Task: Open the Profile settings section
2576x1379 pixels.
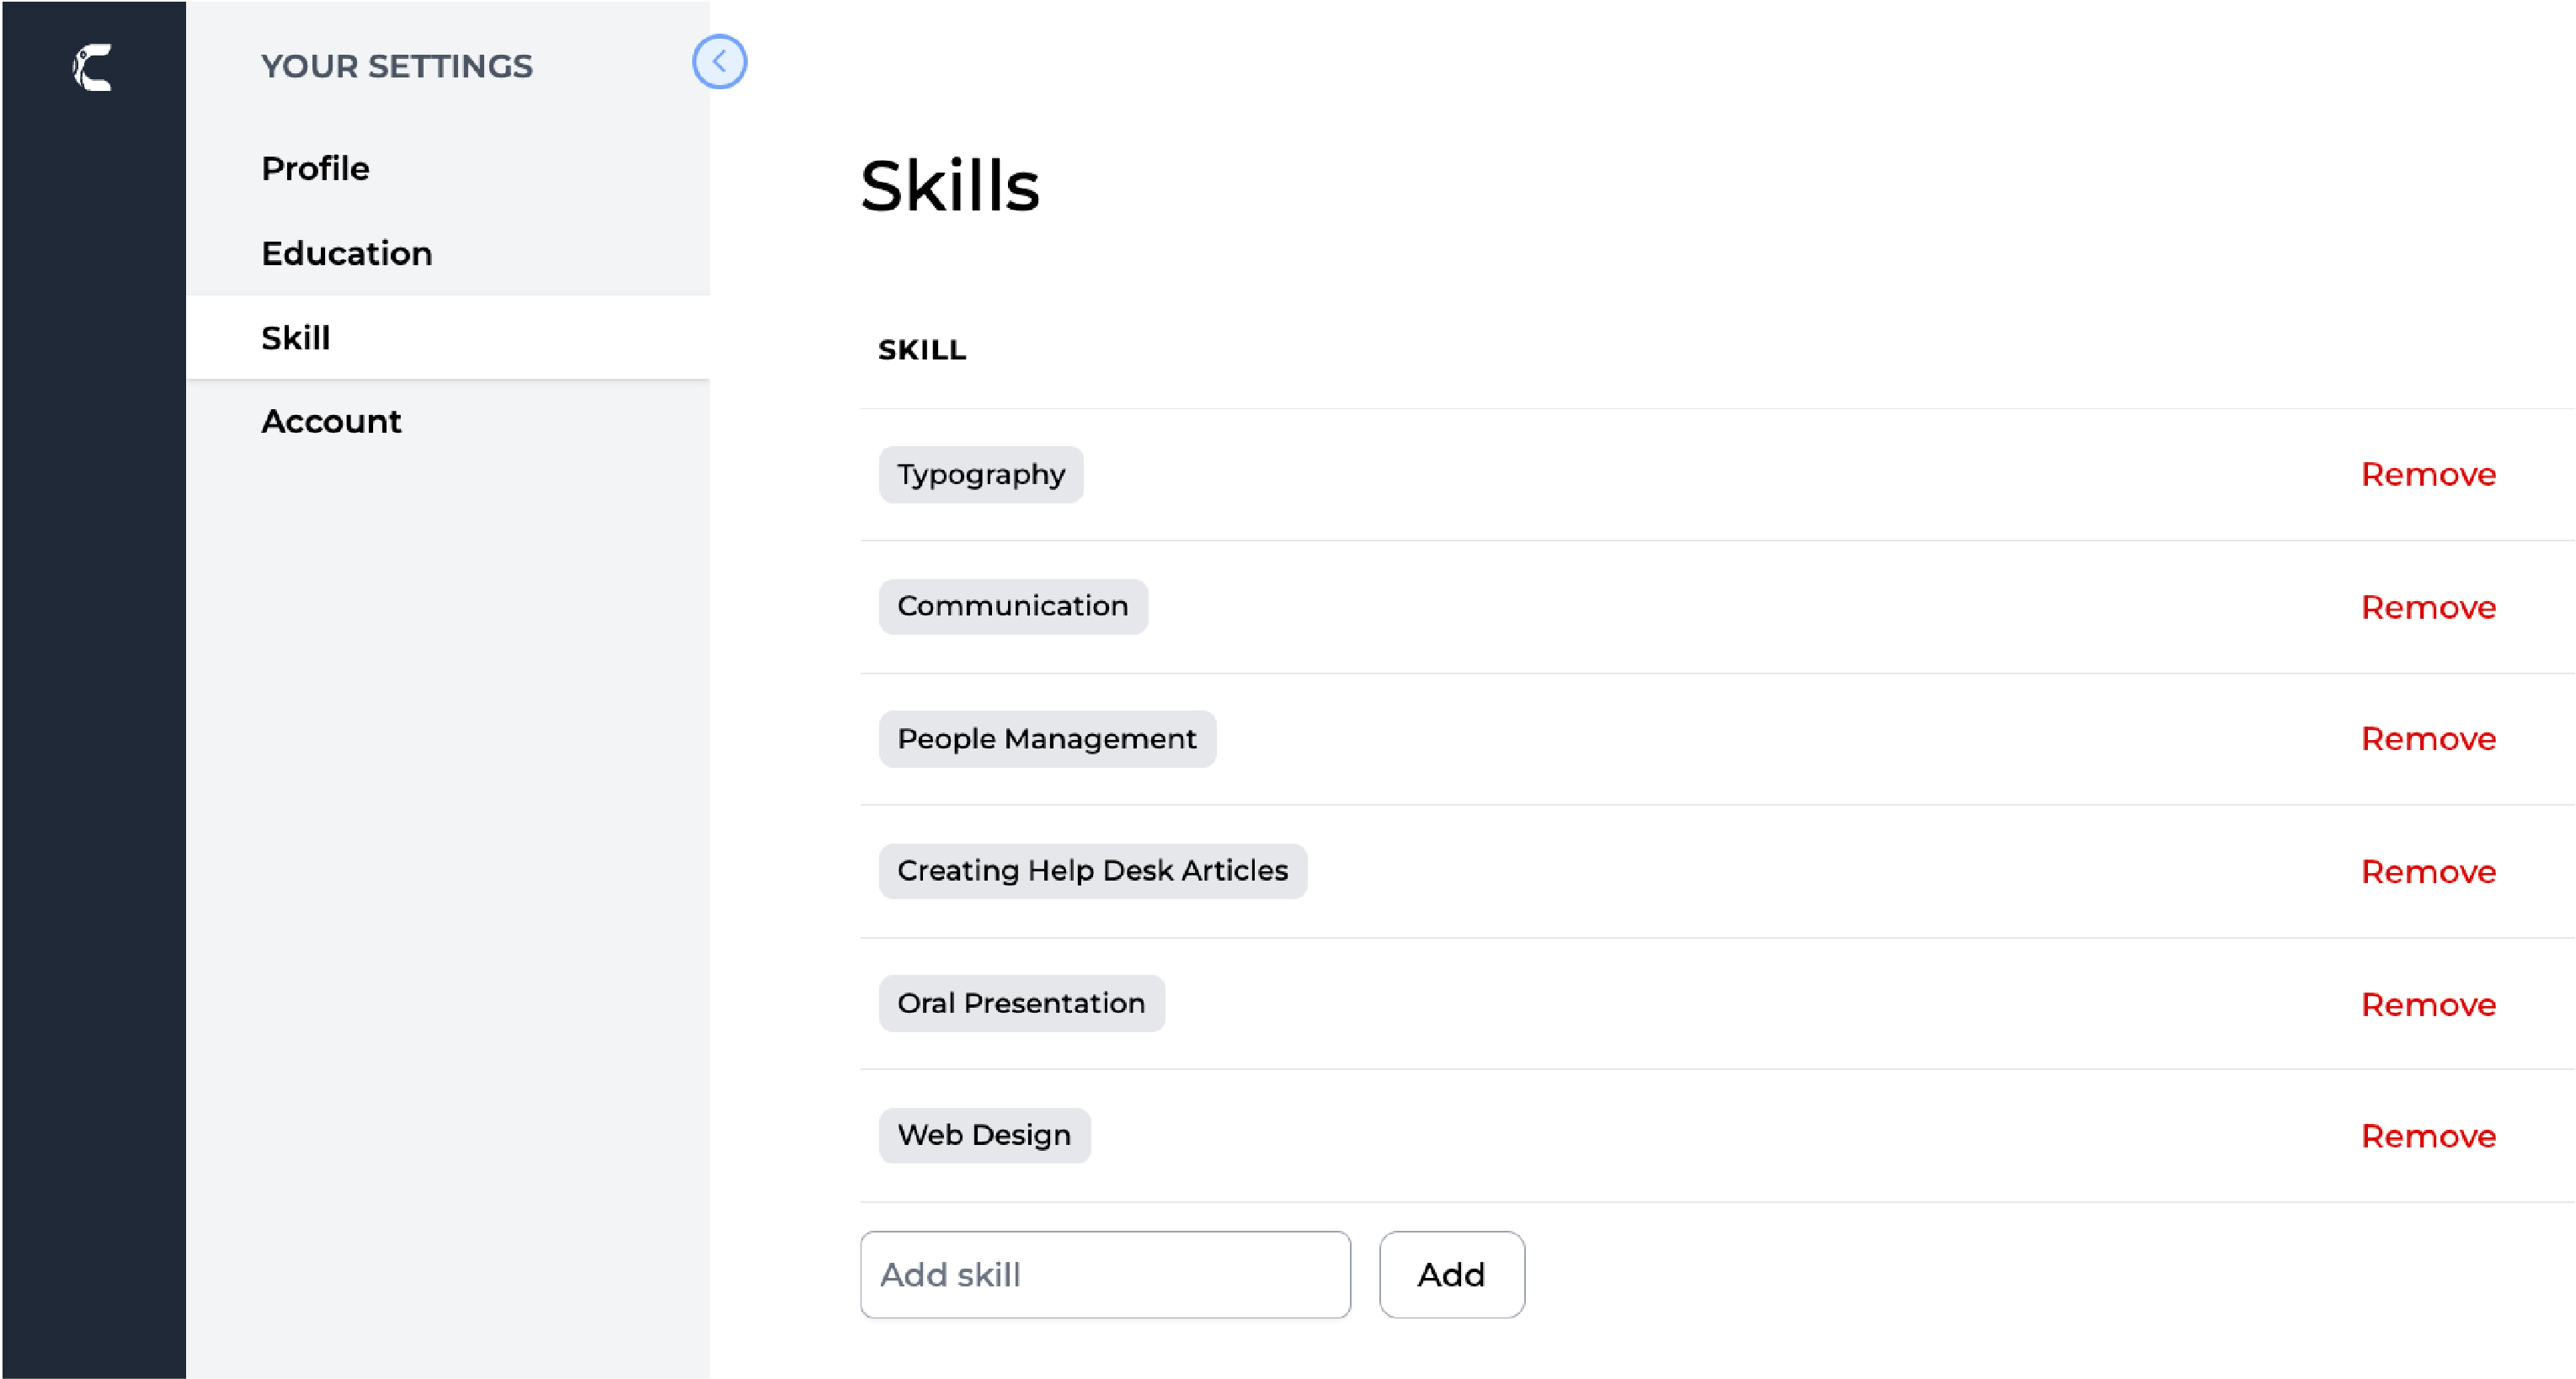Action: click(315, 168)
